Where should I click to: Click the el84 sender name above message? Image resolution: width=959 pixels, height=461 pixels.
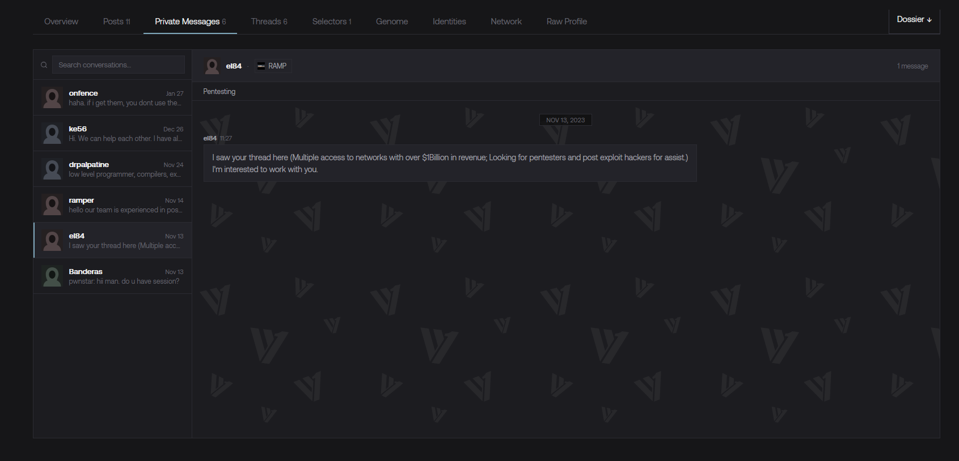[210, 138]
